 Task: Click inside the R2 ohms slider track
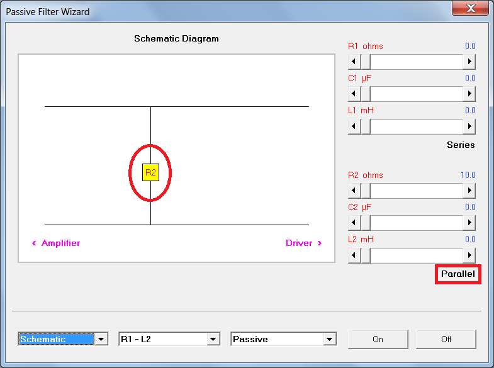click(x=417, y=191)
